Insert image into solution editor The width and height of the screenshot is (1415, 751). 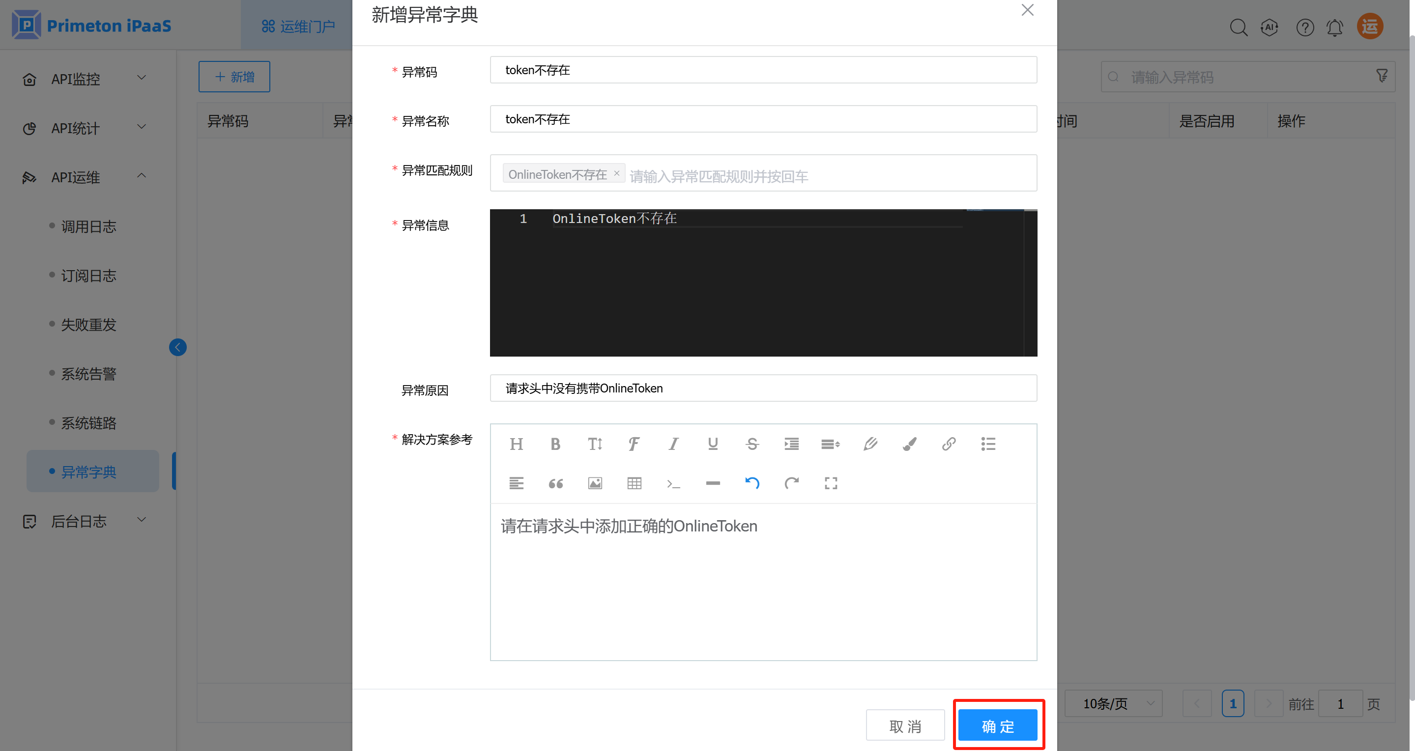[x=595, y=483]
